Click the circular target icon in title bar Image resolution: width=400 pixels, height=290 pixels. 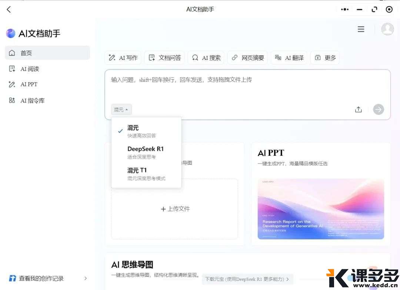pos(389,9)
